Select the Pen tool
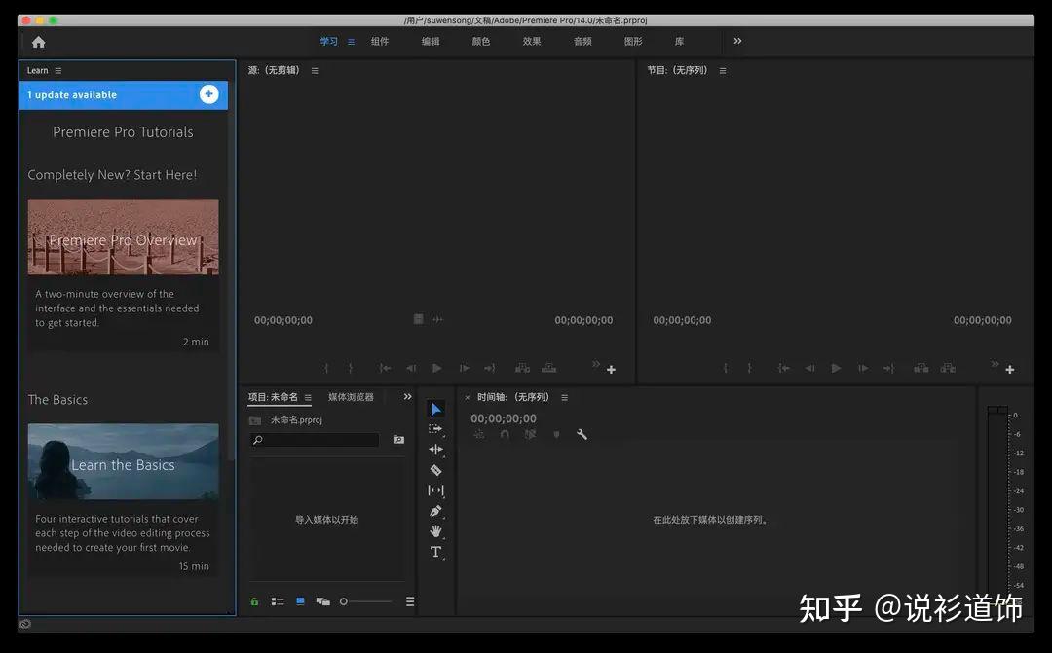 pos(436,511)
